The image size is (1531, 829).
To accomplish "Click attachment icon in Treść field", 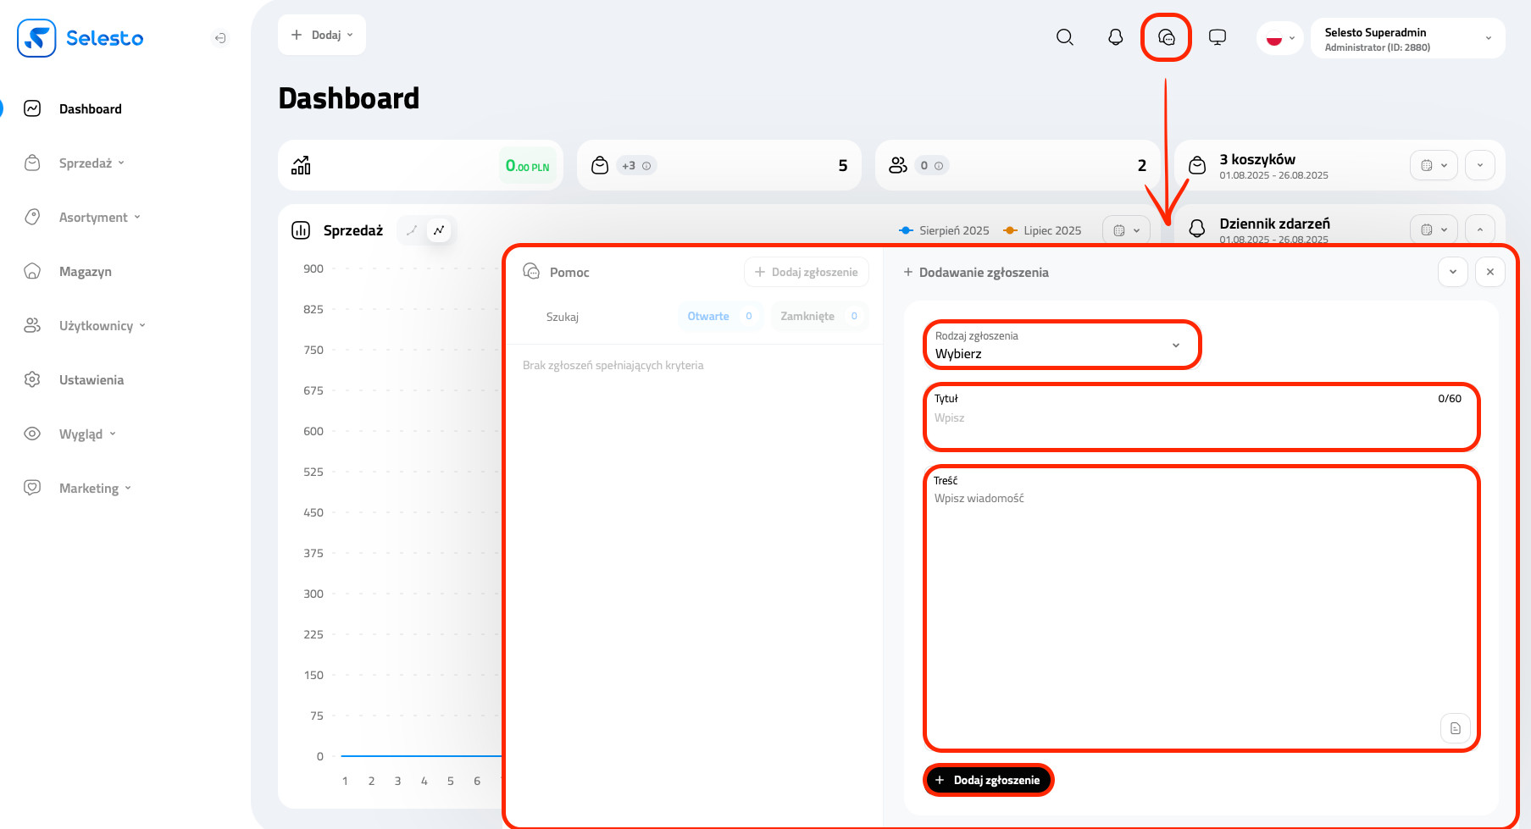I will [x=1455, y=728].
